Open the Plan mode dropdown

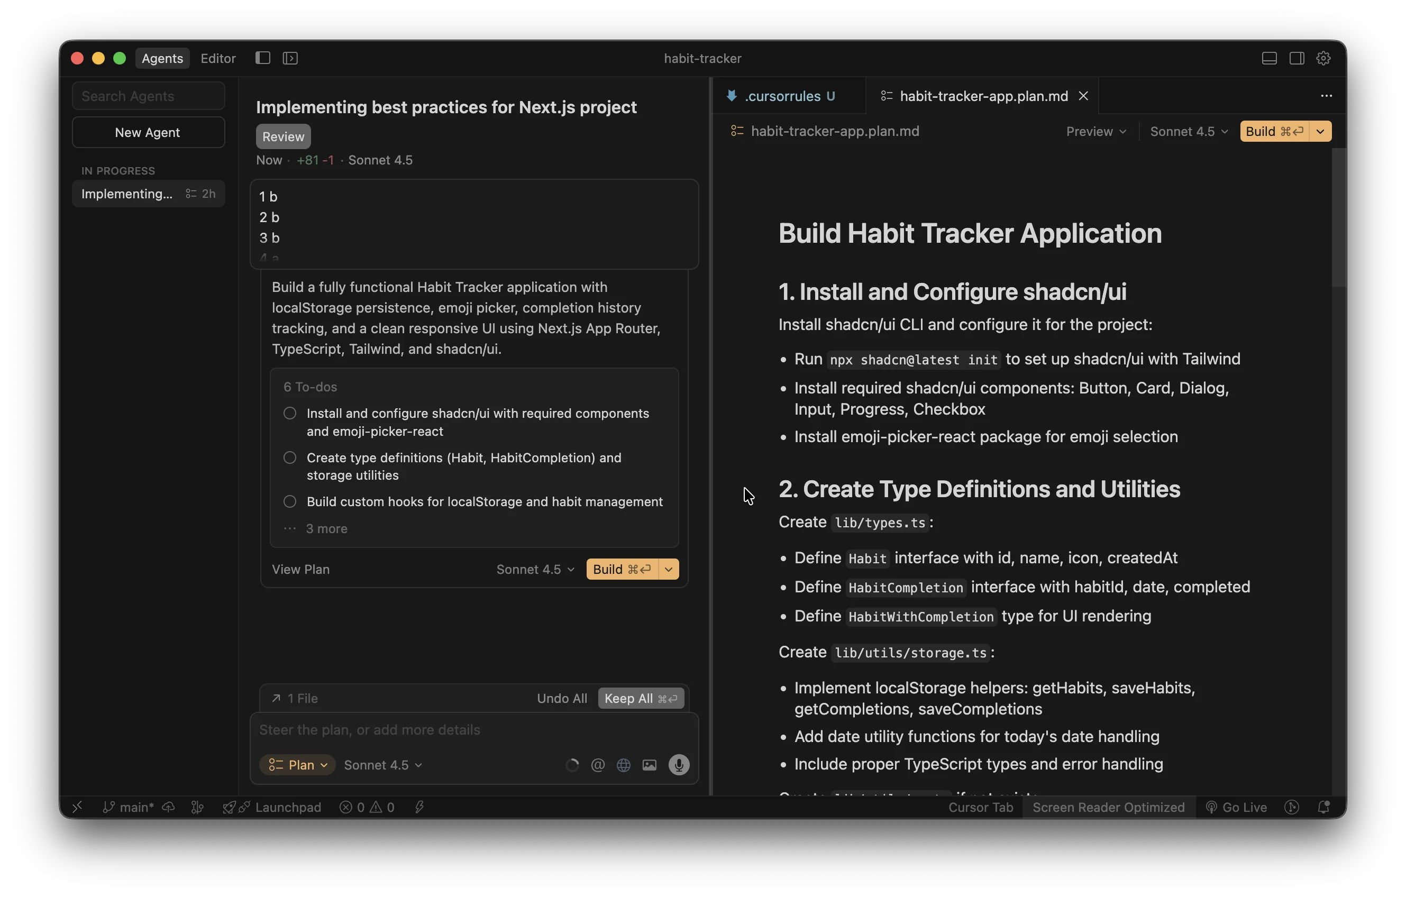297,765
